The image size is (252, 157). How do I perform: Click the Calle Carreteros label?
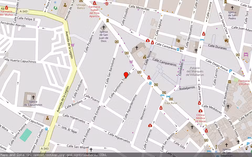[x=147, y=139]
